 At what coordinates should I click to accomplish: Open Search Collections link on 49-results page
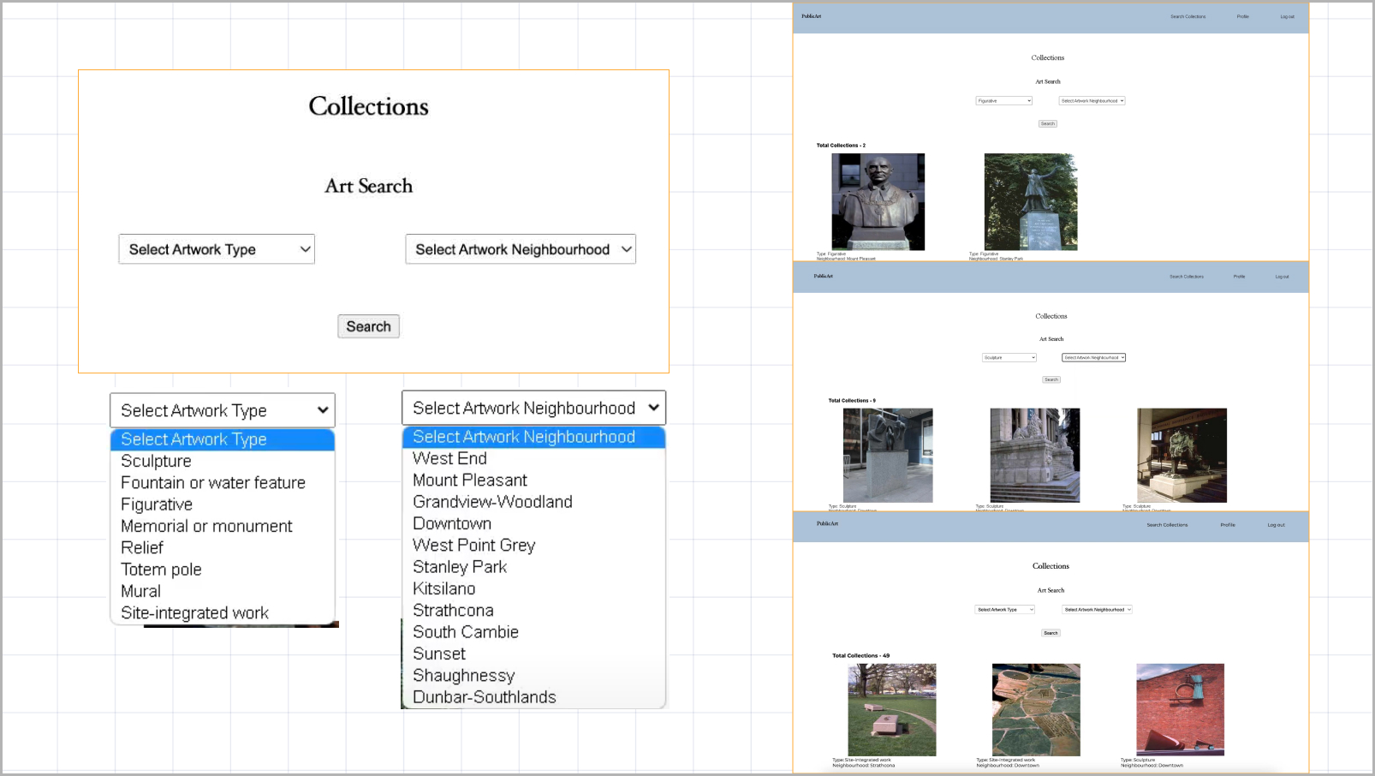click(x=1168, y=525)
